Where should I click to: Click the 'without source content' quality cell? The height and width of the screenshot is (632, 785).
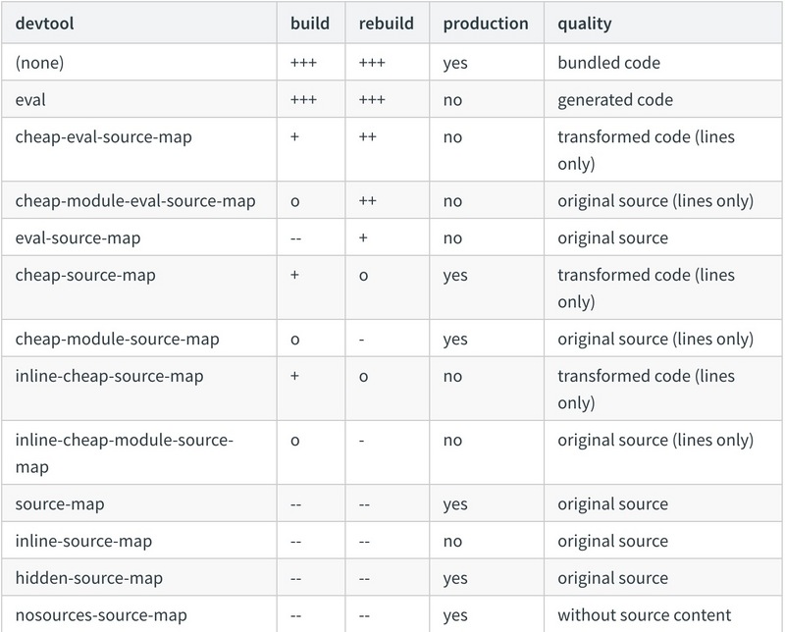click(645, 615)
